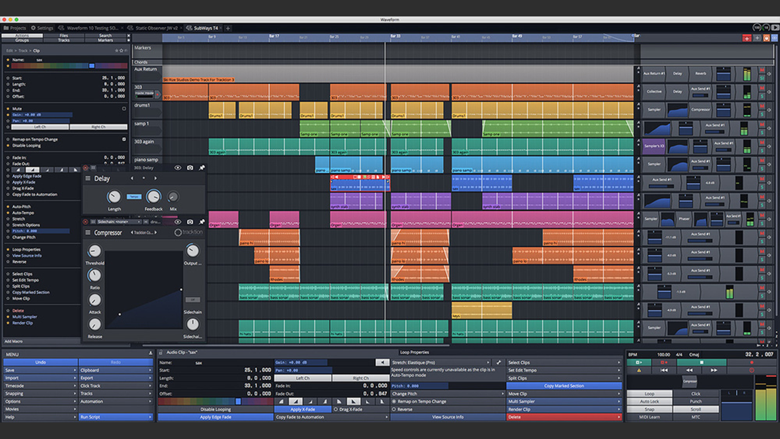Click the Delay plugin Feedback knob
The height and width of the screenshot is (439, 780).
(154, 196)
